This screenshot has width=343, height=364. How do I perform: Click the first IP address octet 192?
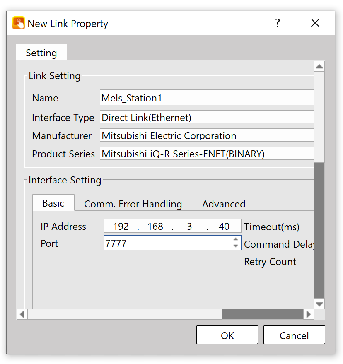121,227
